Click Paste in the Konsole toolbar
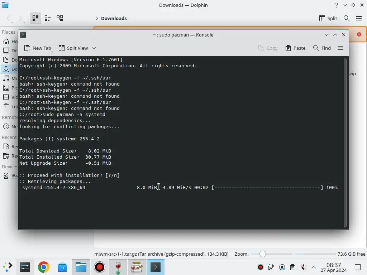This screenshot has width=367, height=275. (x=295, y=48)
